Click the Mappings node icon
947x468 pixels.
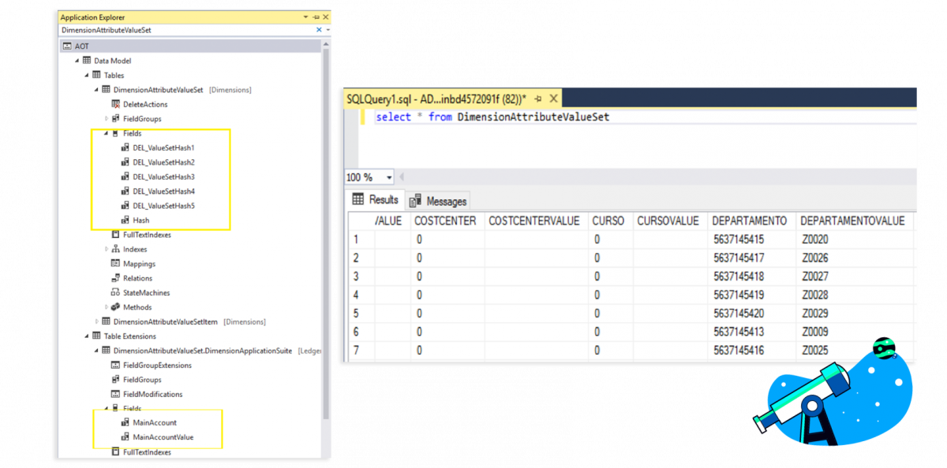(116, 264)
